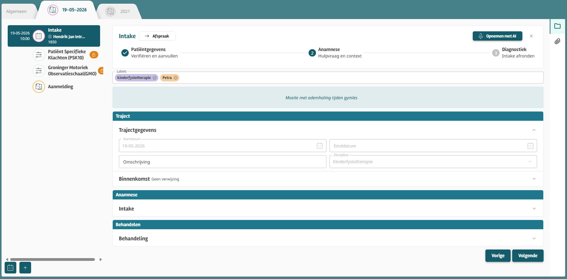Remove the kinderfysiotherapie label
This screenshot has height=279, width=567.
coord(155,78)
